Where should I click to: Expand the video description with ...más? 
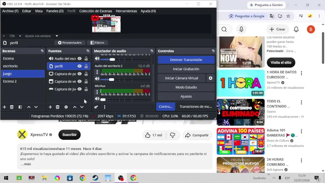(x=26, y=164)
